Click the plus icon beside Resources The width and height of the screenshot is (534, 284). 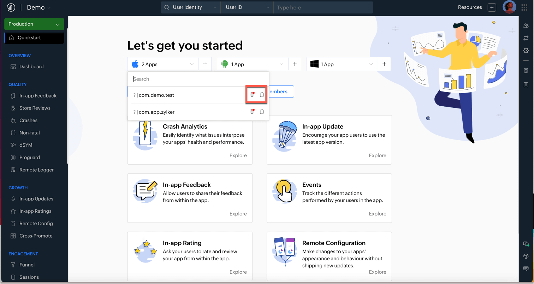(x=492, y=7)
